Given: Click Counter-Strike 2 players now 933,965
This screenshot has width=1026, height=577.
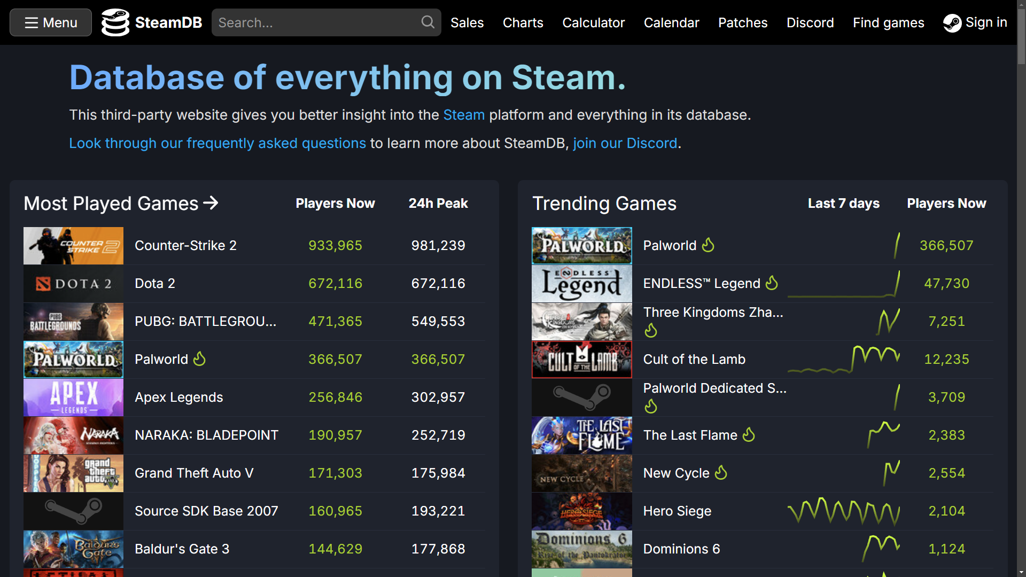Looking at the screenshot, I should (335, 246).
